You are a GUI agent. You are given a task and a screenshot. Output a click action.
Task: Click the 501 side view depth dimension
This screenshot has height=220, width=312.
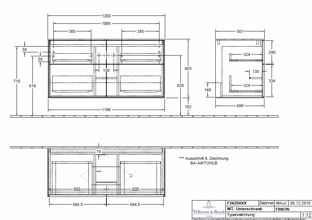[240, 31]
